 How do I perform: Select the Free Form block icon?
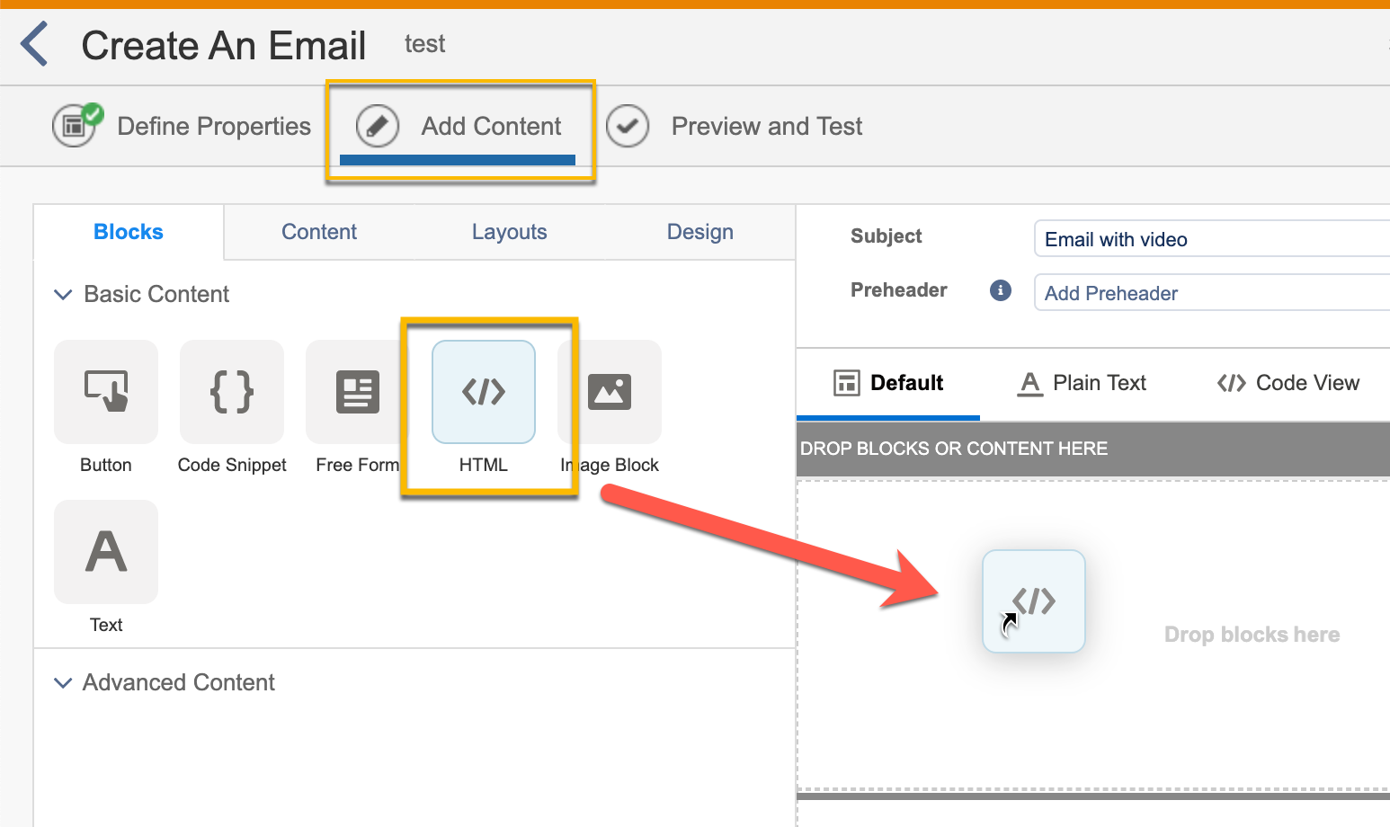point(357,392)
